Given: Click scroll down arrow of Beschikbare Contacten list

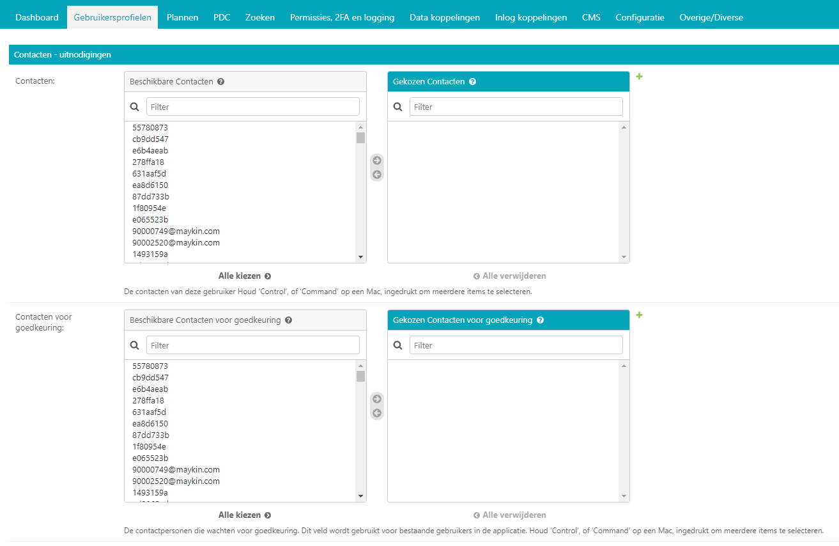Looking at the screenshot, I should click(x=360, y=257).
